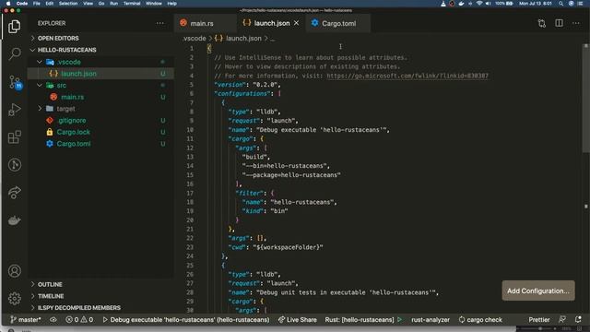Click line number 17 in the gutter
The width and height of the screenshot is (590, 332).
pyautogui.click(x=190, y=193)
